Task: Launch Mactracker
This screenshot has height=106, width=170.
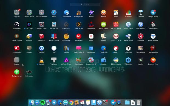Action: pyautogui.click(x=54, y=24)
